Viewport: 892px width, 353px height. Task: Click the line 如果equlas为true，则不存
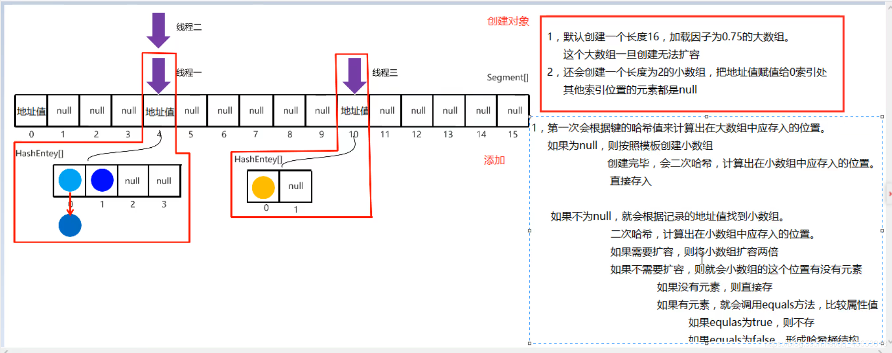[x=751, y=322]
